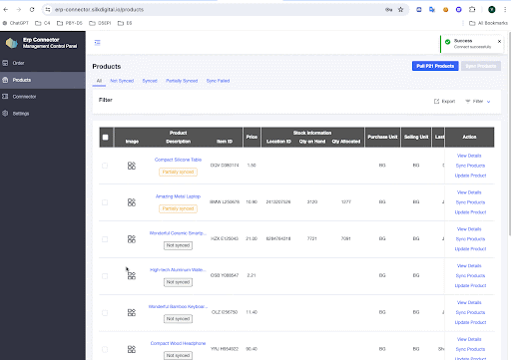Select the Connector sidebar icon
This screenshot has width=511, height=360.
tap(5, 97)
